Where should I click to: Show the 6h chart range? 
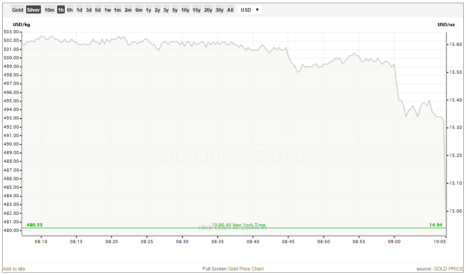pyautogui.click(x=70, y=10)
